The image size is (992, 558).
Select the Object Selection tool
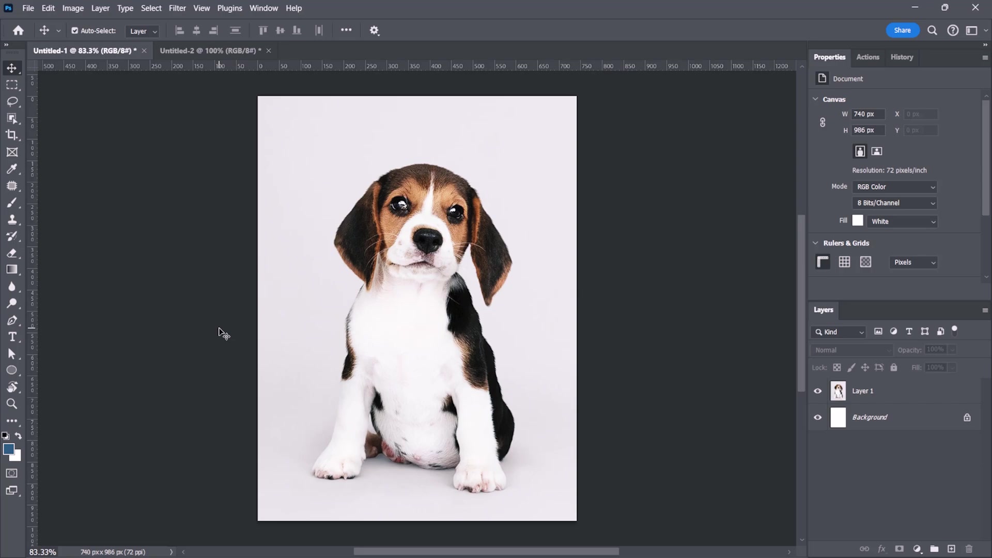pyautogui.click(x=12, y=118)
